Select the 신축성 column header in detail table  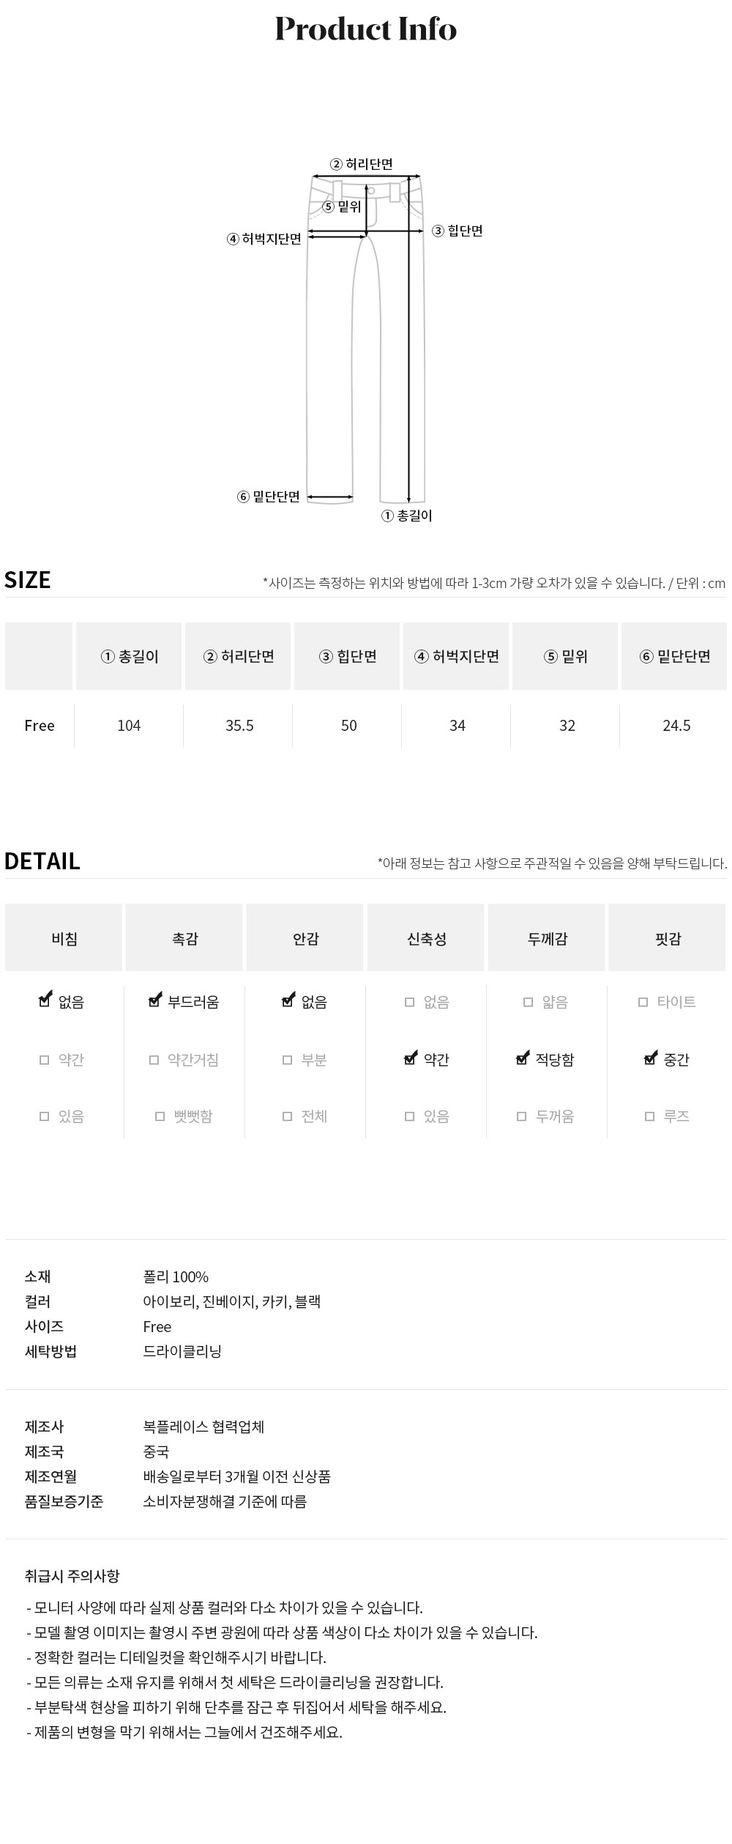pyautogui.click(x=426, y=939)
